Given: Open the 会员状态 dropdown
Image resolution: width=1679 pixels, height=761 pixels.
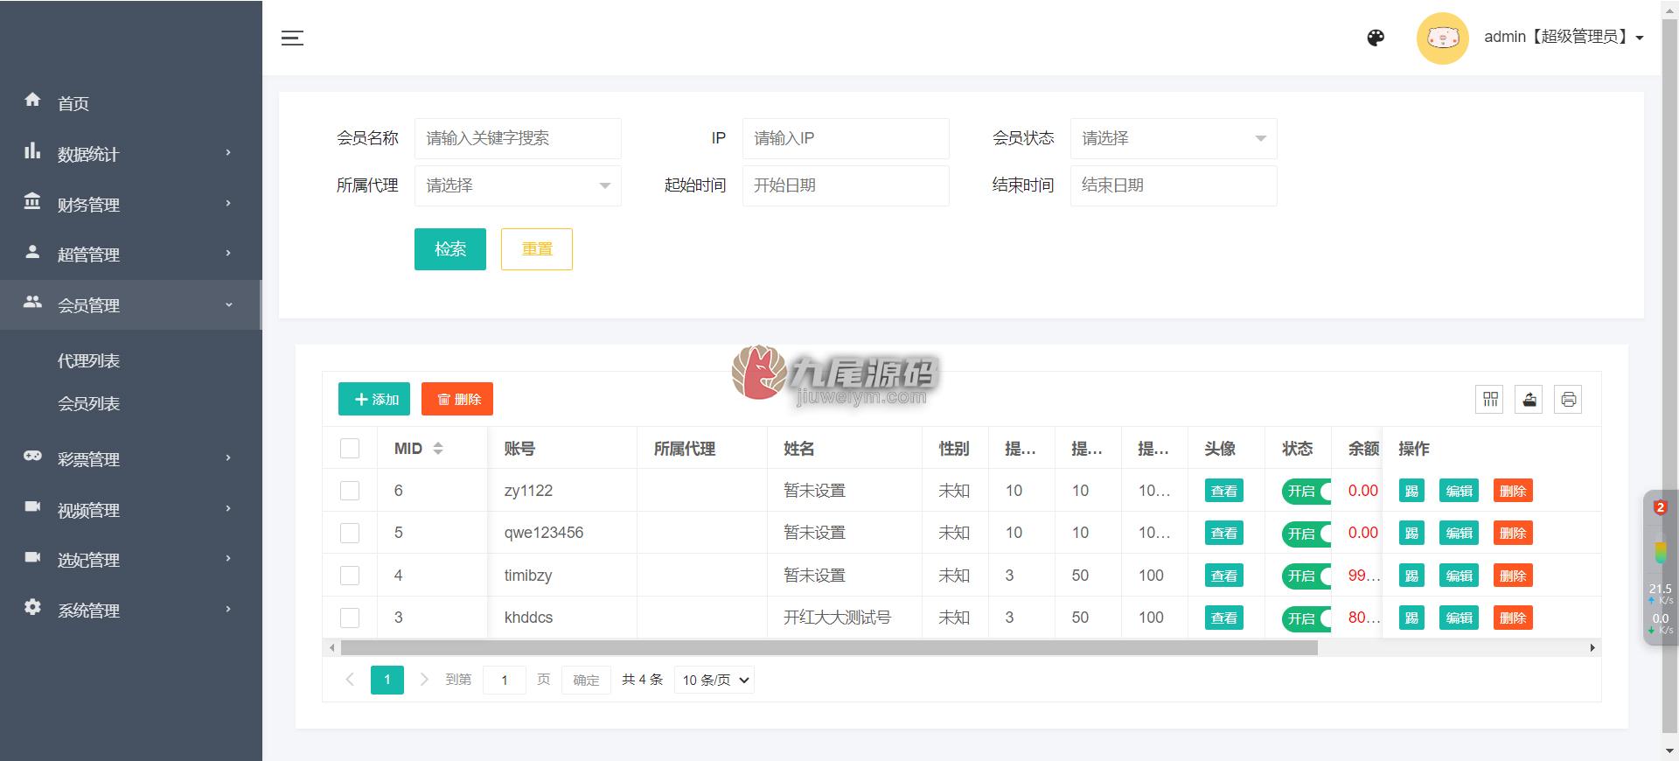Looking at the screenshot, I should click(1174, 138).
